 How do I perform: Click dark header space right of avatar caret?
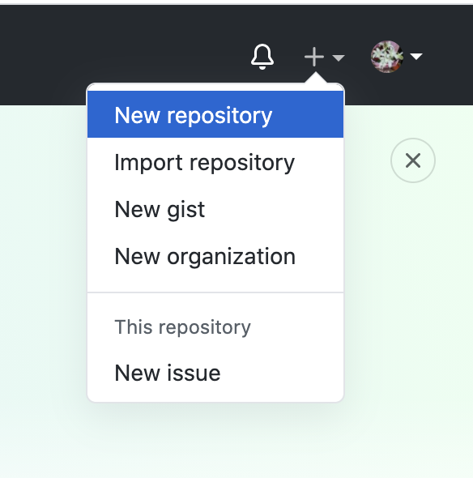point(450,57)
